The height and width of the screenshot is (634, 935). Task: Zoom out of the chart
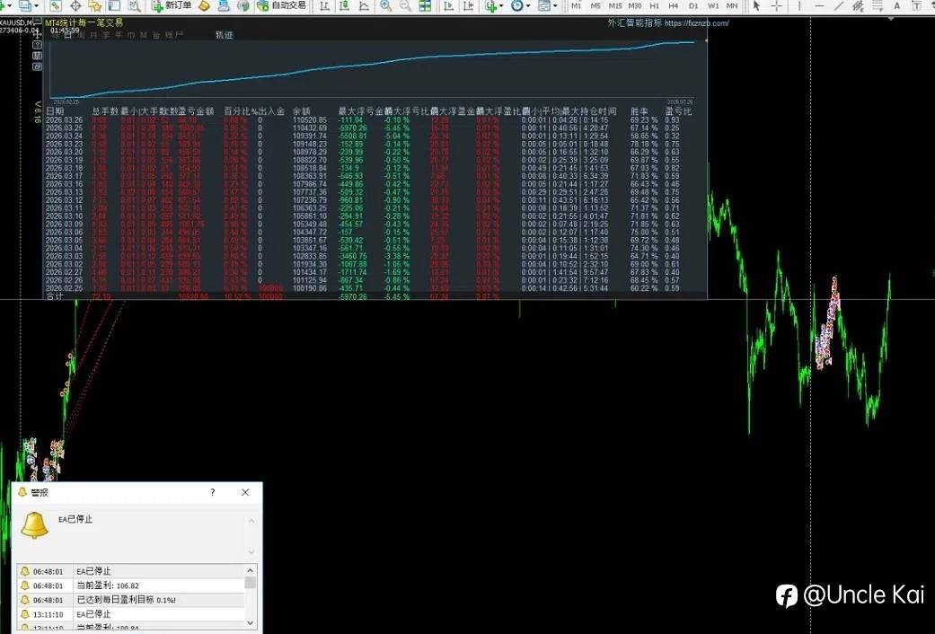(x=405, y=6)
